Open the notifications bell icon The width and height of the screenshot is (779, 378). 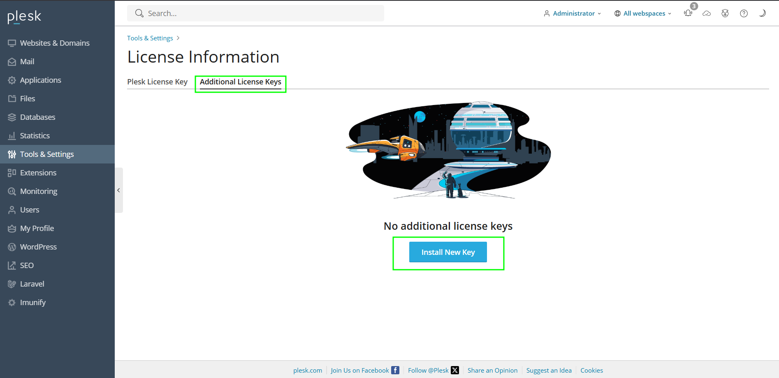tap(688, 13)
